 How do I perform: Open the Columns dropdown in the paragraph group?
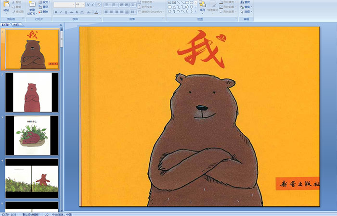[133, 12]
